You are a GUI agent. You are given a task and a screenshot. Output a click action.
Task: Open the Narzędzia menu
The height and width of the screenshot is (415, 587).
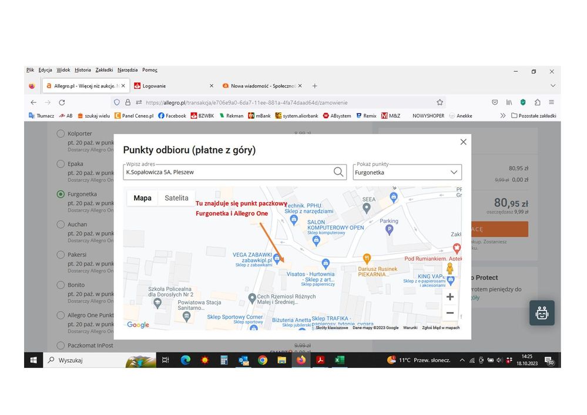[x=128, y=70]
